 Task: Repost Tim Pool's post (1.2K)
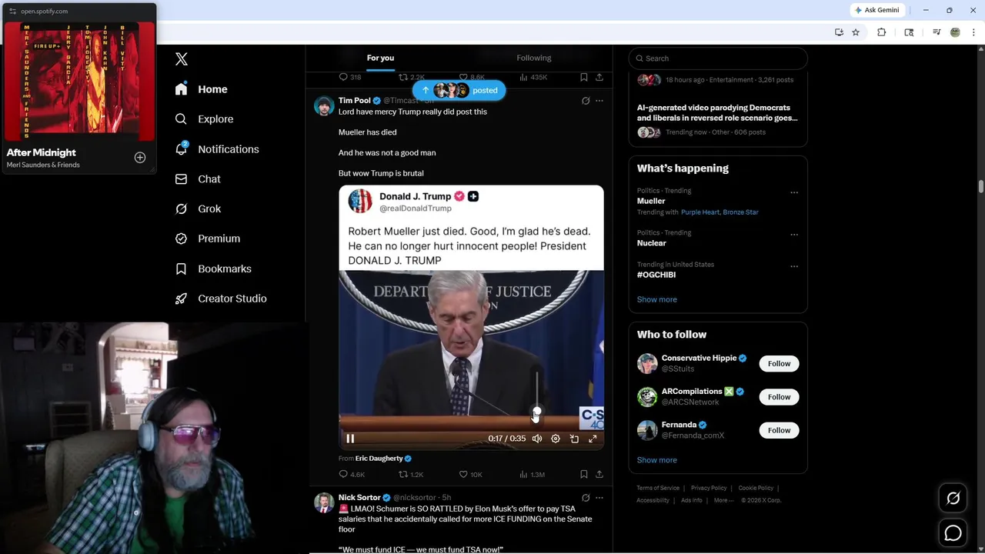click(411, 475)
